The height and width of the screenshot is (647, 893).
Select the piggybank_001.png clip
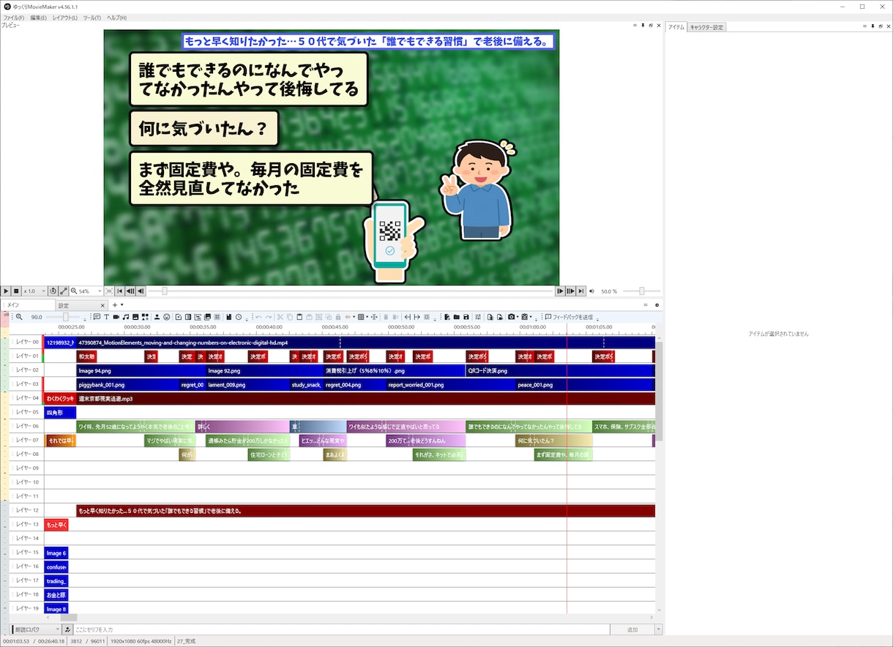[128, 384]
